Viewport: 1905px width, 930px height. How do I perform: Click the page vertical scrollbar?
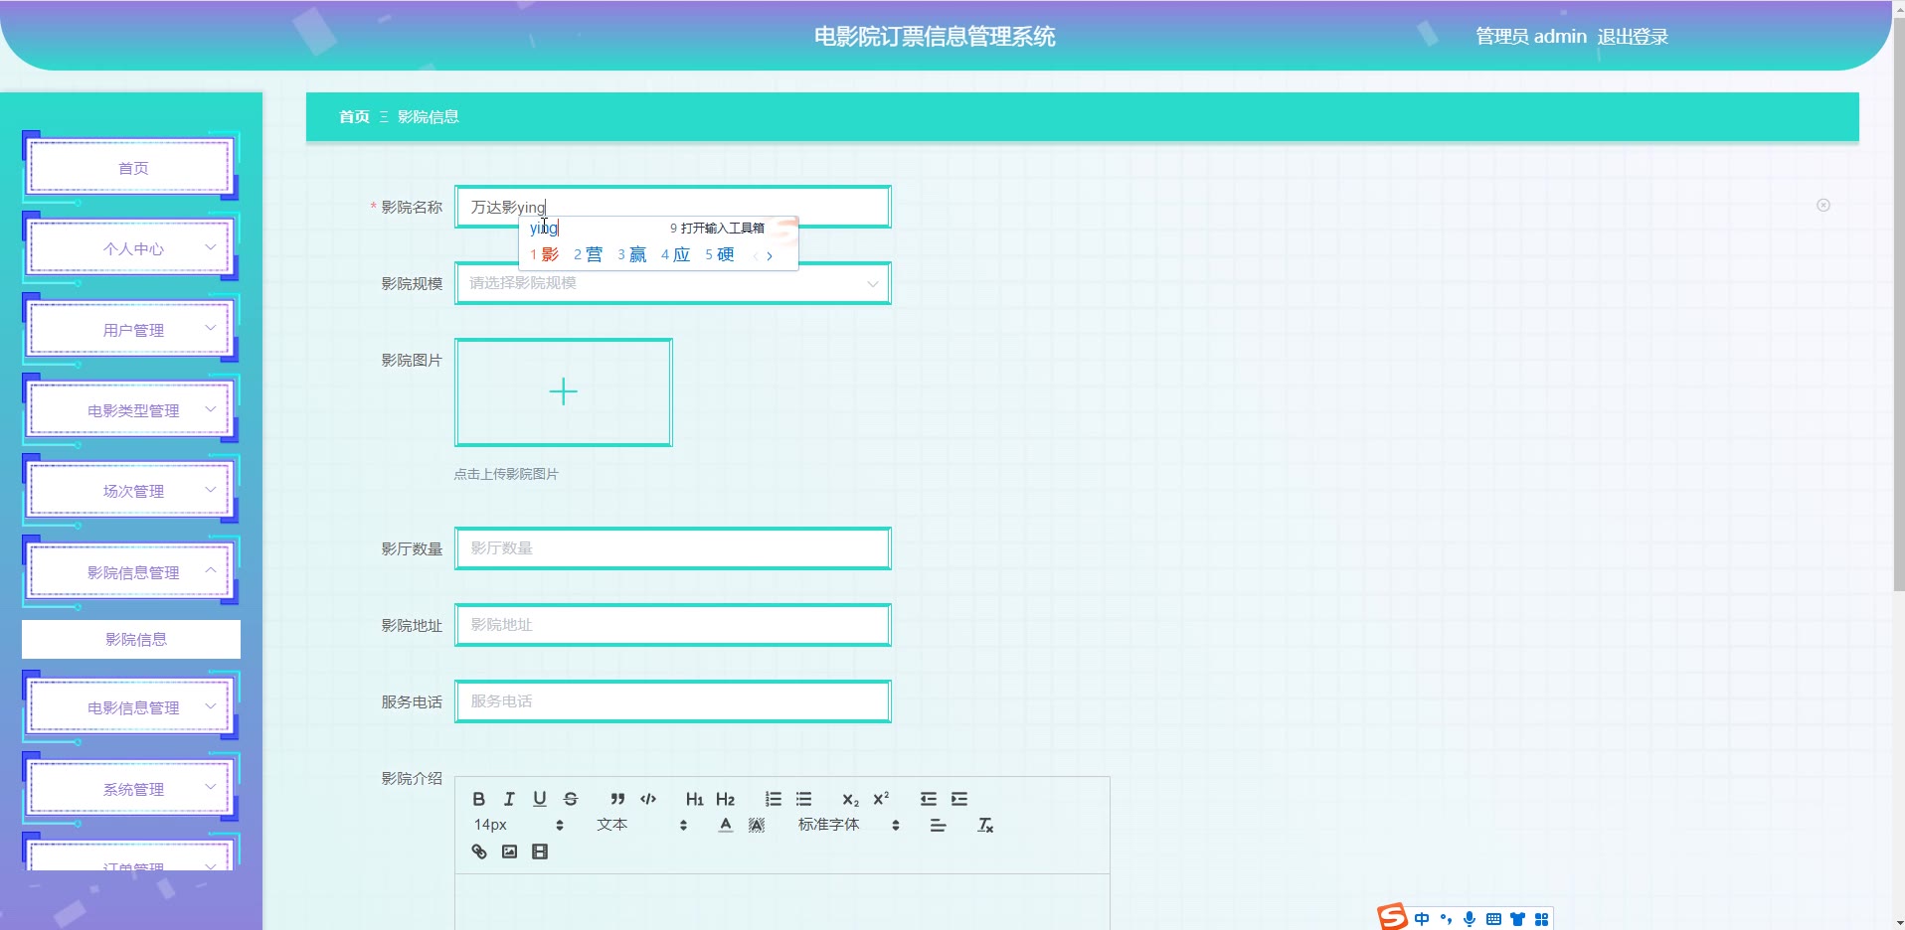click(1898, 304)
